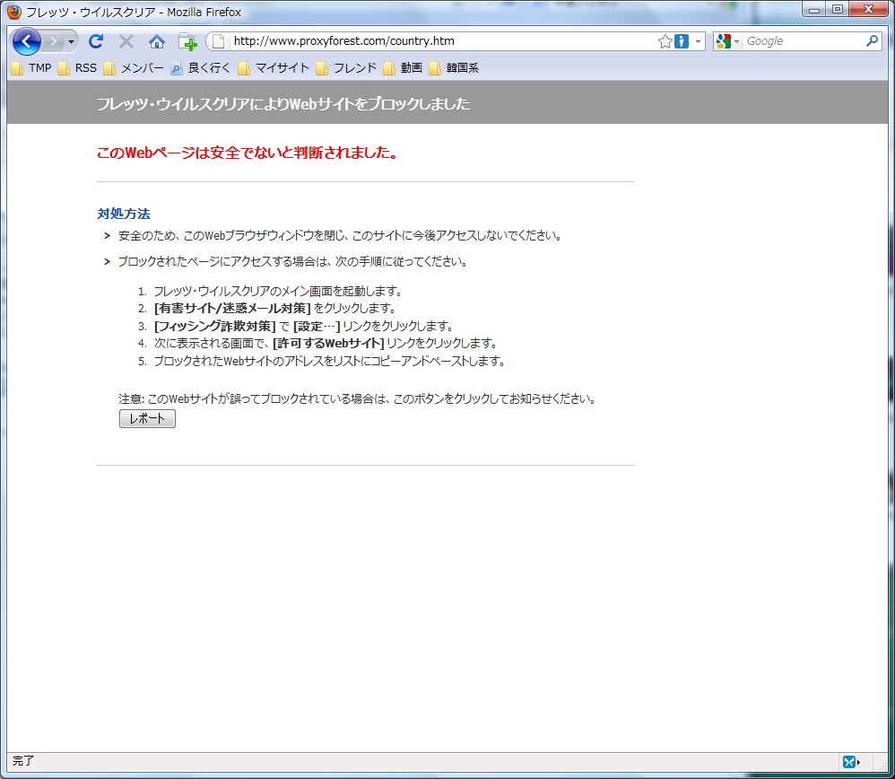Click the stop loading X icon
This screenshot has height=779, width=895.
click(x=126, y=41)
